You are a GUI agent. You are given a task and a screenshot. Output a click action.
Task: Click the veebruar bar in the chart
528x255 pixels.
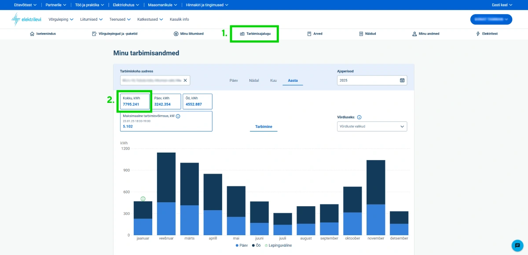tap(166, 193)
